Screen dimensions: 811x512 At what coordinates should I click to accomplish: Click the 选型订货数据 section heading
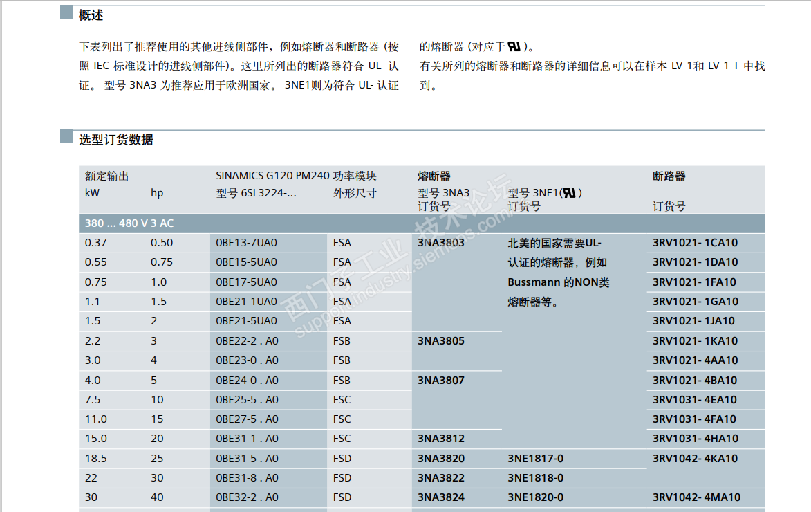[x=116, y=139]
